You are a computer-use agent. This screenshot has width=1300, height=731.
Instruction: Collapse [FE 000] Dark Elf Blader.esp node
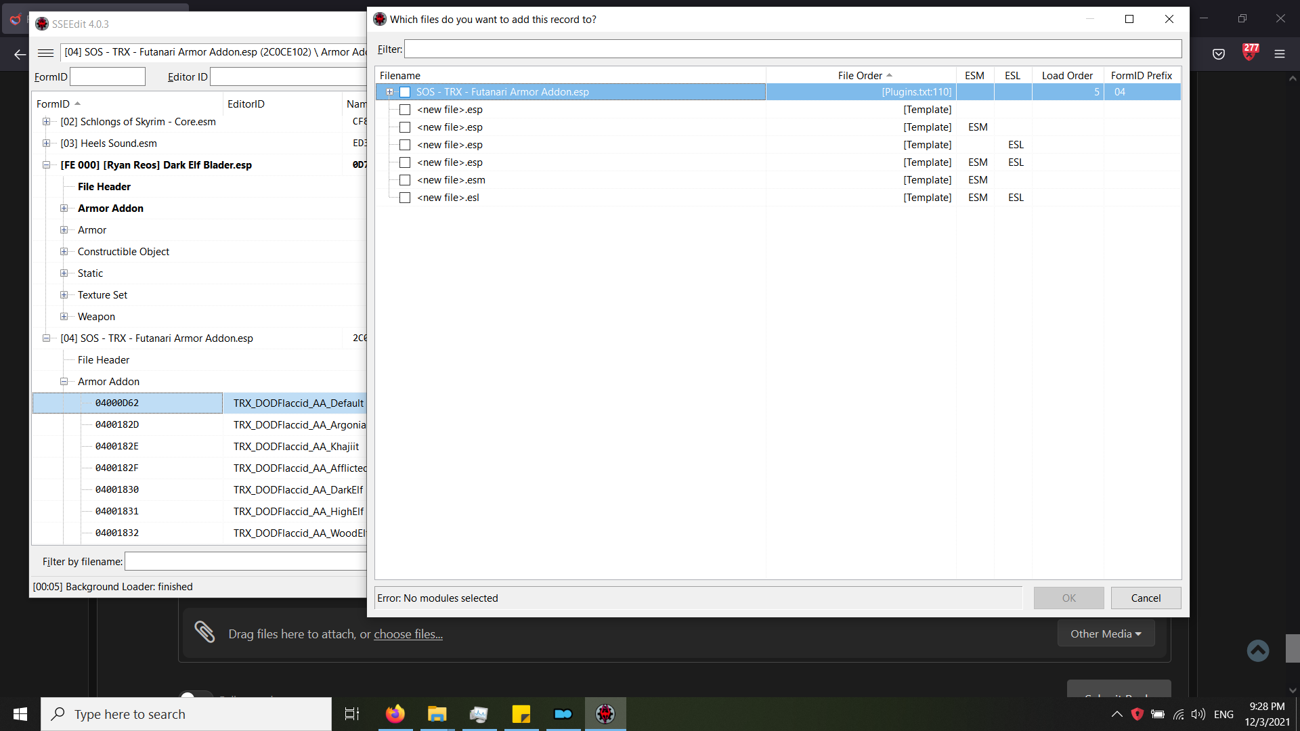[x=46, y=165]
